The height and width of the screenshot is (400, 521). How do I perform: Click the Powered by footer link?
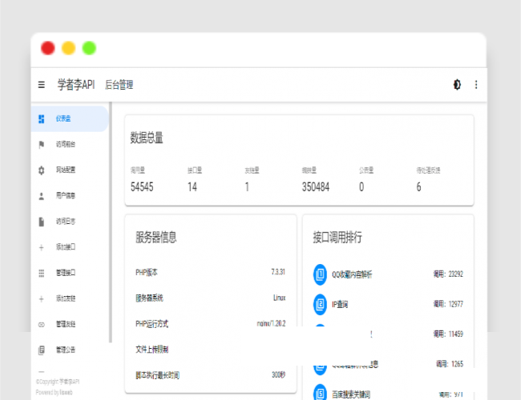(x=55, y=392)
